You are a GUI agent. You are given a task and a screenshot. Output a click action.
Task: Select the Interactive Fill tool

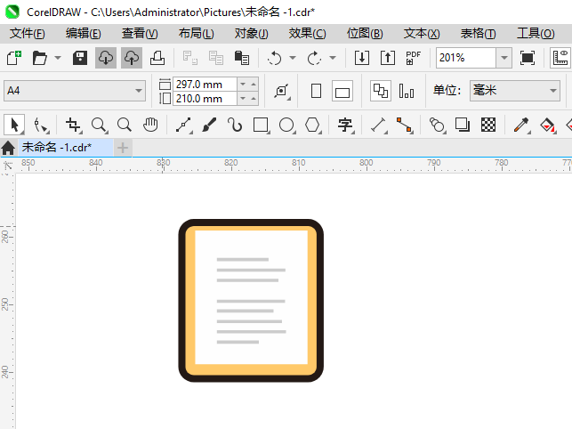pos(548,125)
